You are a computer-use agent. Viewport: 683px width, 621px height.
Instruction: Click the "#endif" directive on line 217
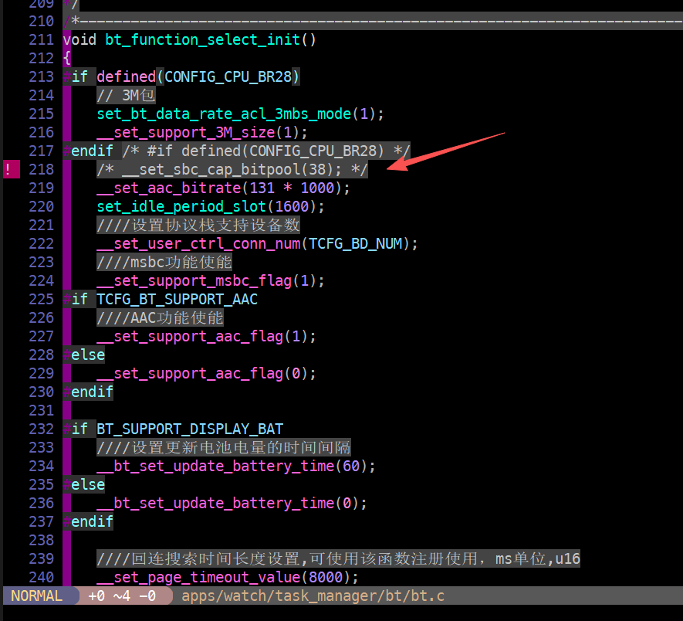click(88, 151)
